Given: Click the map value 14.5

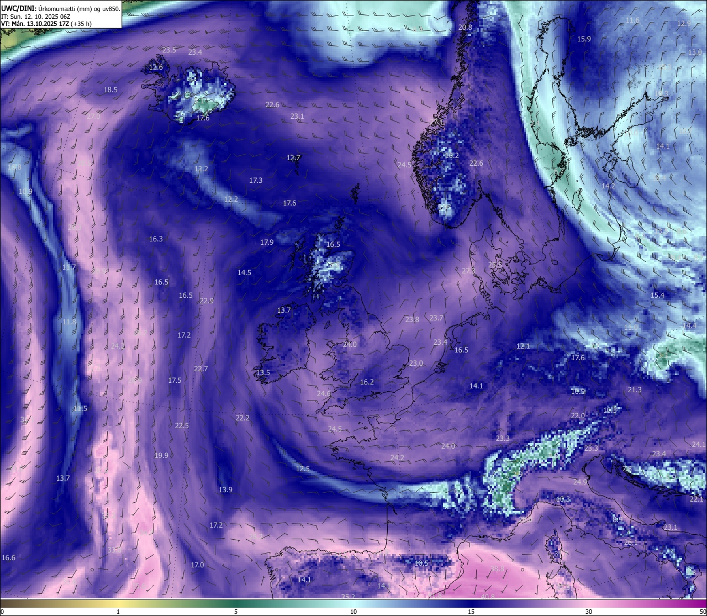Looking at the screenshot, I should (244, 272).
